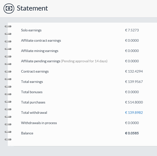This screenshot has width=157, height=156.
Task: Select the Contract earnings label
Action: point(35,71)
